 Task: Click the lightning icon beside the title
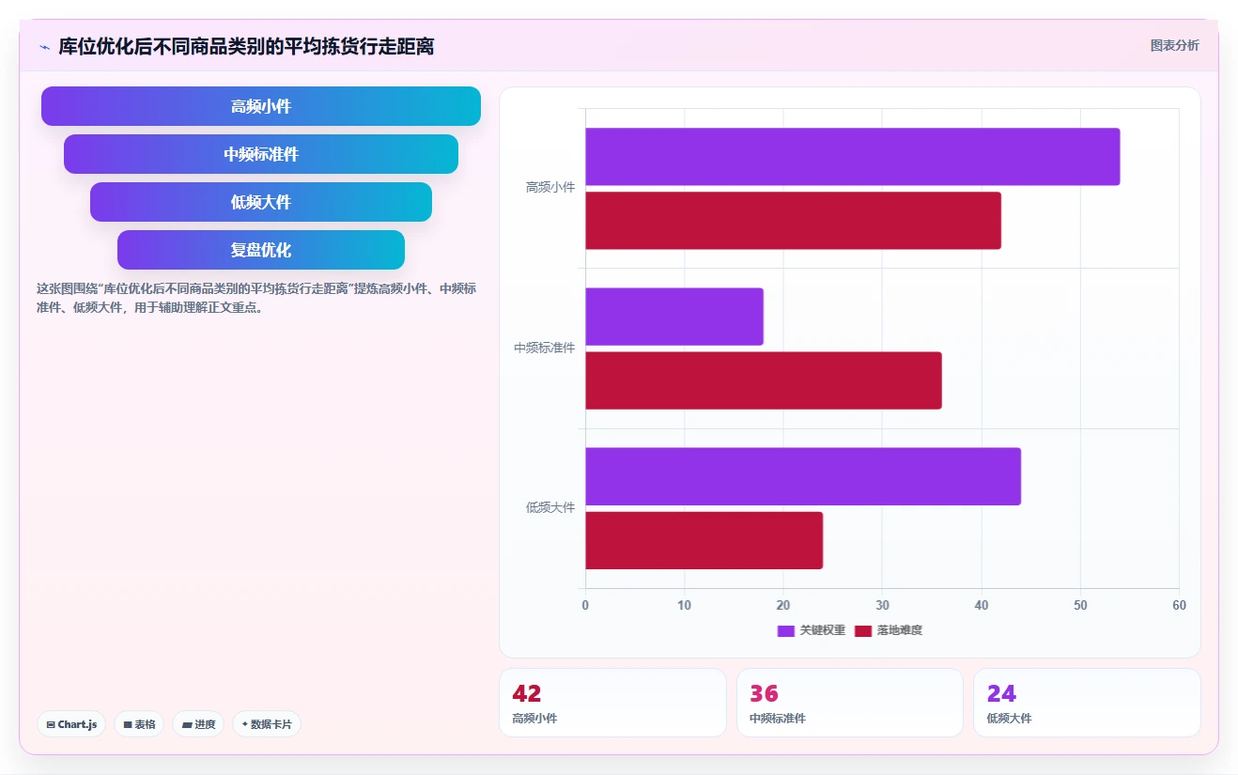click(x=44, y=46)
